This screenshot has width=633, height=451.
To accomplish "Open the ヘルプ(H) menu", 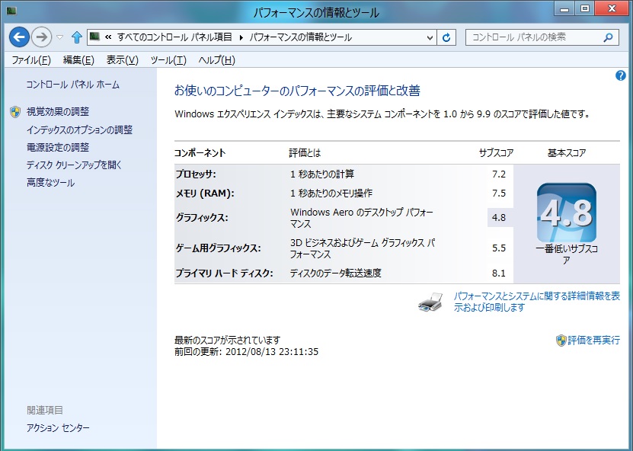I will point(217,60).
